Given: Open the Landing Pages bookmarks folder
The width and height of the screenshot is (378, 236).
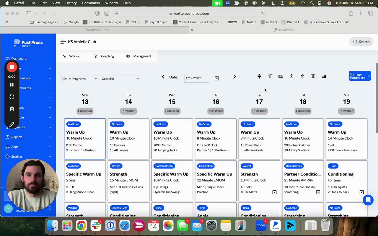Looking at the screenshot, I should (45, 22).
